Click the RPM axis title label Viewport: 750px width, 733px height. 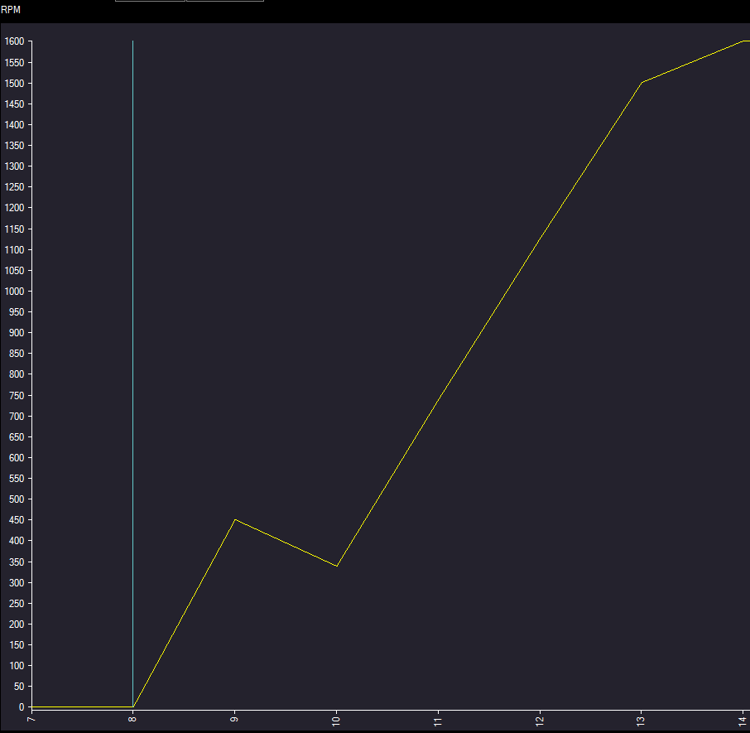pyautogui.click(x=11, y=10)
